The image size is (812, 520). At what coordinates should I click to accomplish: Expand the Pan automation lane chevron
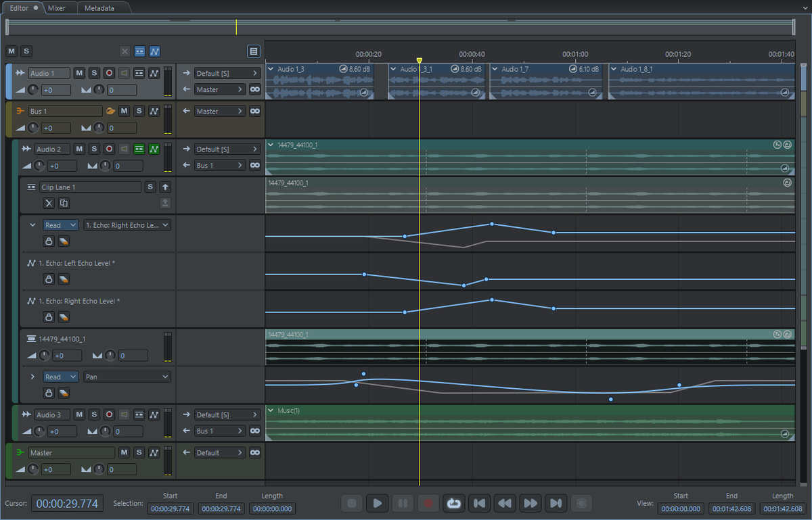32,377
